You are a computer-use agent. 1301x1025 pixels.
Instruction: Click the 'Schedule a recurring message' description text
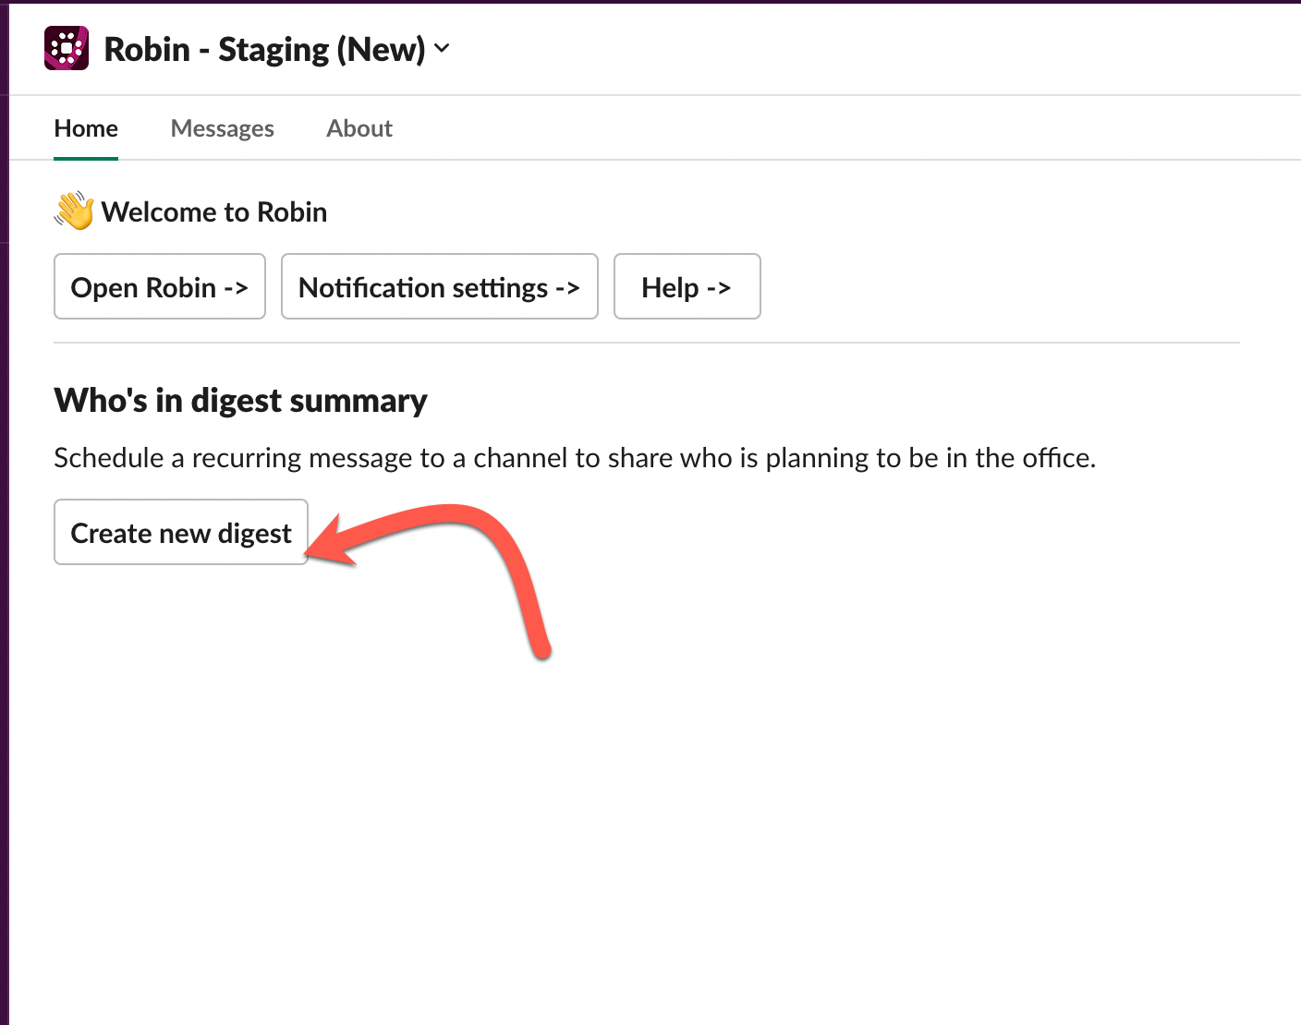(x=575, y=458)
